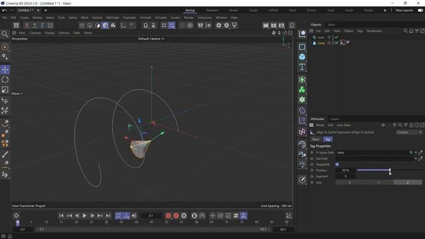Set Axis to X button
The width and height of the screenshot is (425, 239).
point(350,183)
